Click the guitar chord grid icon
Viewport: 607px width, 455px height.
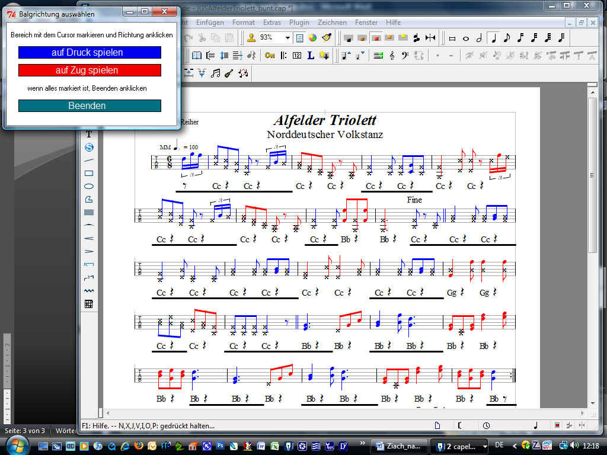click(x=89, y=304)
